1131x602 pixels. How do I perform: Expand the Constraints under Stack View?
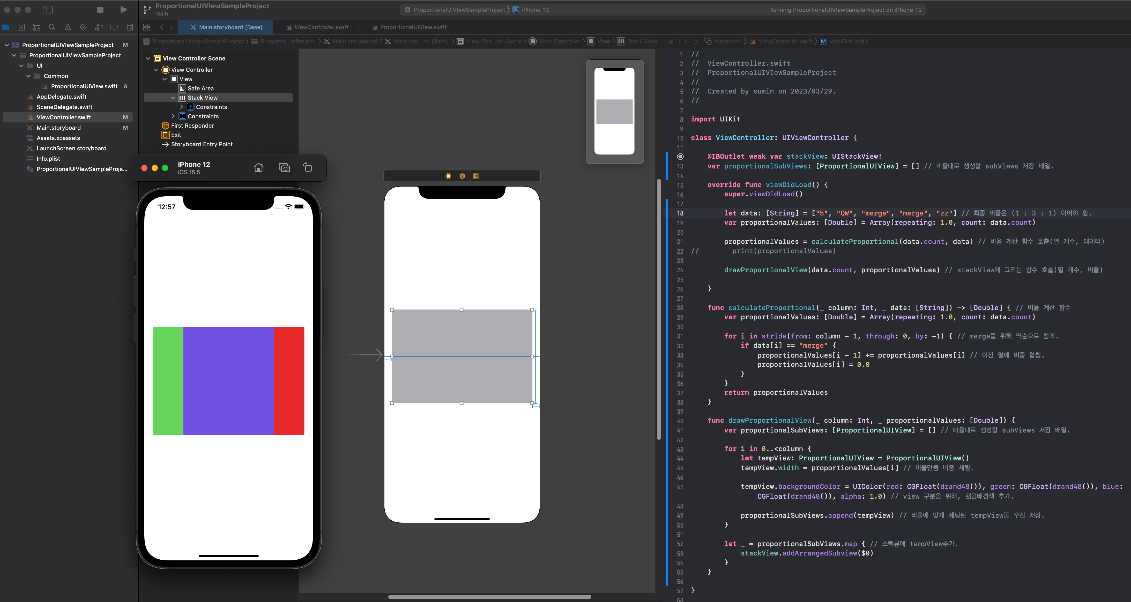click(181, 107)
